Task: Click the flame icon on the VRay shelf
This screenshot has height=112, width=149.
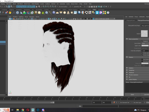Action: (x=10, y=13)
